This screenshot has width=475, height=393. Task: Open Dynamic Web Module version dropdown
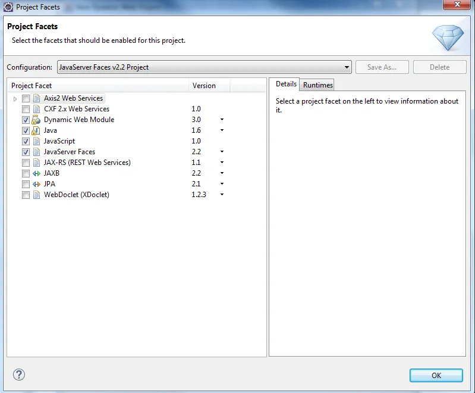222,120
